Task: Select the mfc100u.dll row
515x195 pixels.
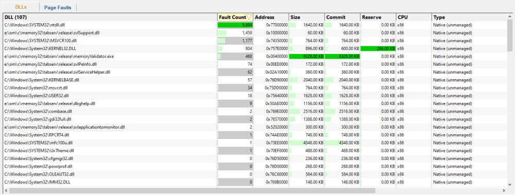Action: 255,143
